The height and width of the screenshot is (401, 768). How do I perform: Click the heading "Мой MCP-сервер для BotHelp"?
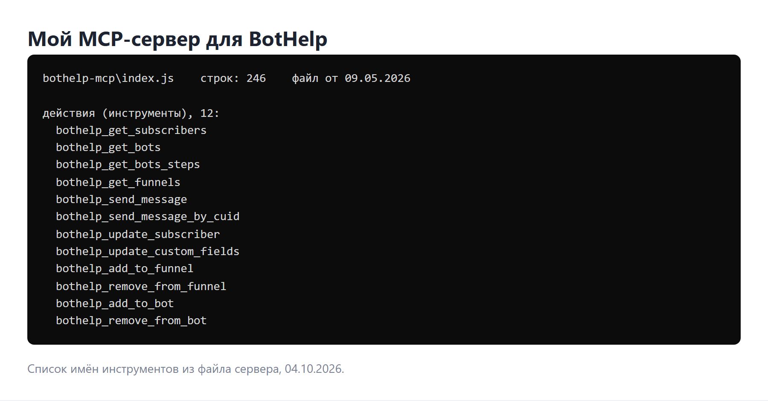[177, 39]
